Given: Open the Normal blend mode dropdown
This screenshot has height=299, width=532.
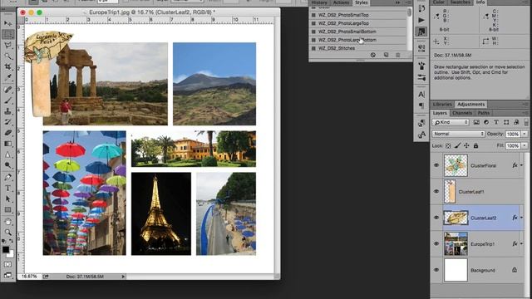Looking at the screenshot, I should (x=458, y=134).
